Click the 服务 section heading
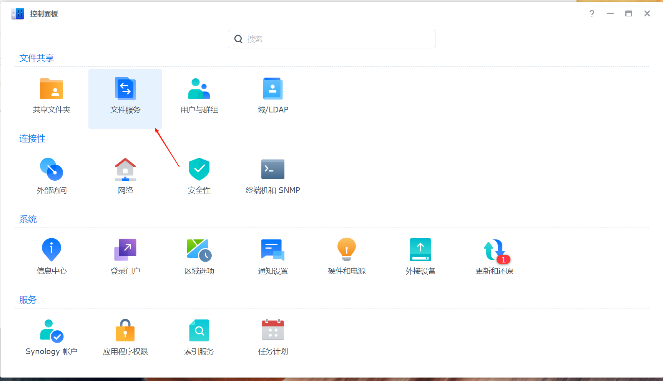Image resolution: width=663 pixels, height=381 pixels. point(28,300)
